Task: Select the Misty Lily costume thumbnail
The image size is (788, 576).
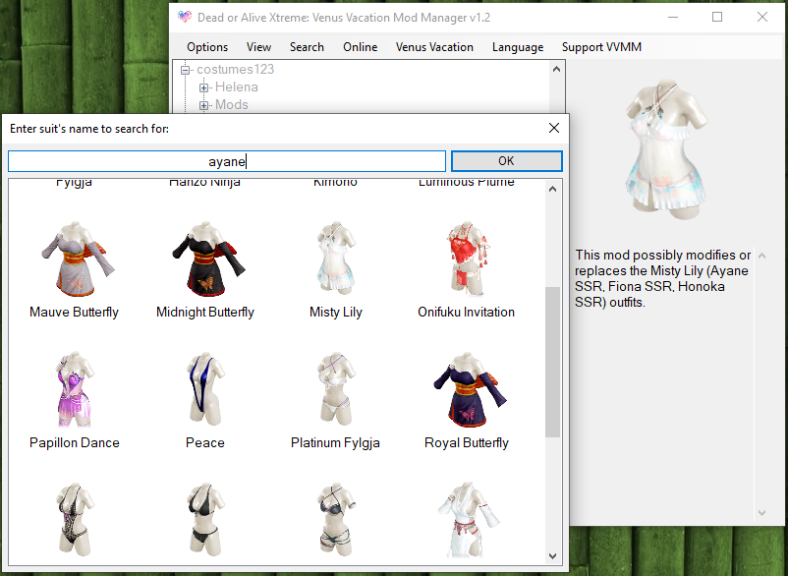Action: click(336, 259)
